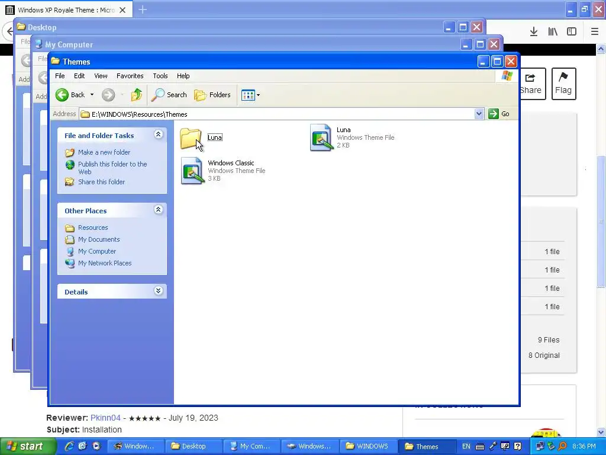Open My Computer from Other Places
The image size is (606, 455).
pyautogui.click(x=96, y=251)
